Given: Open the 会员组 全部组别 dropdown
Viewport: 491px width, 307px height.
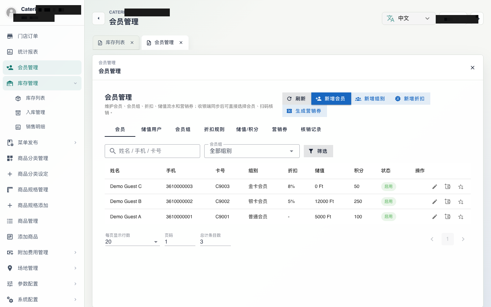Looking at the screenshot, I should [252, 151].
